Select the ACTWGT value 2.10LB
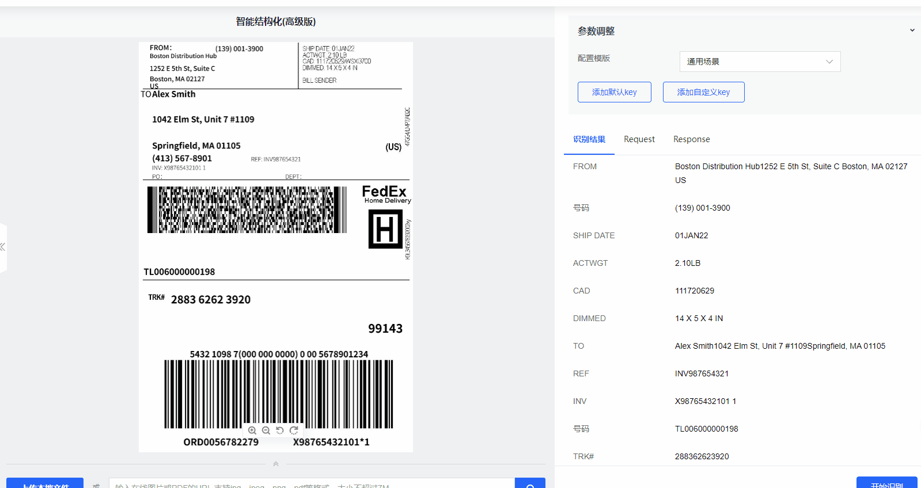921x488 pixels. [688, 263]
